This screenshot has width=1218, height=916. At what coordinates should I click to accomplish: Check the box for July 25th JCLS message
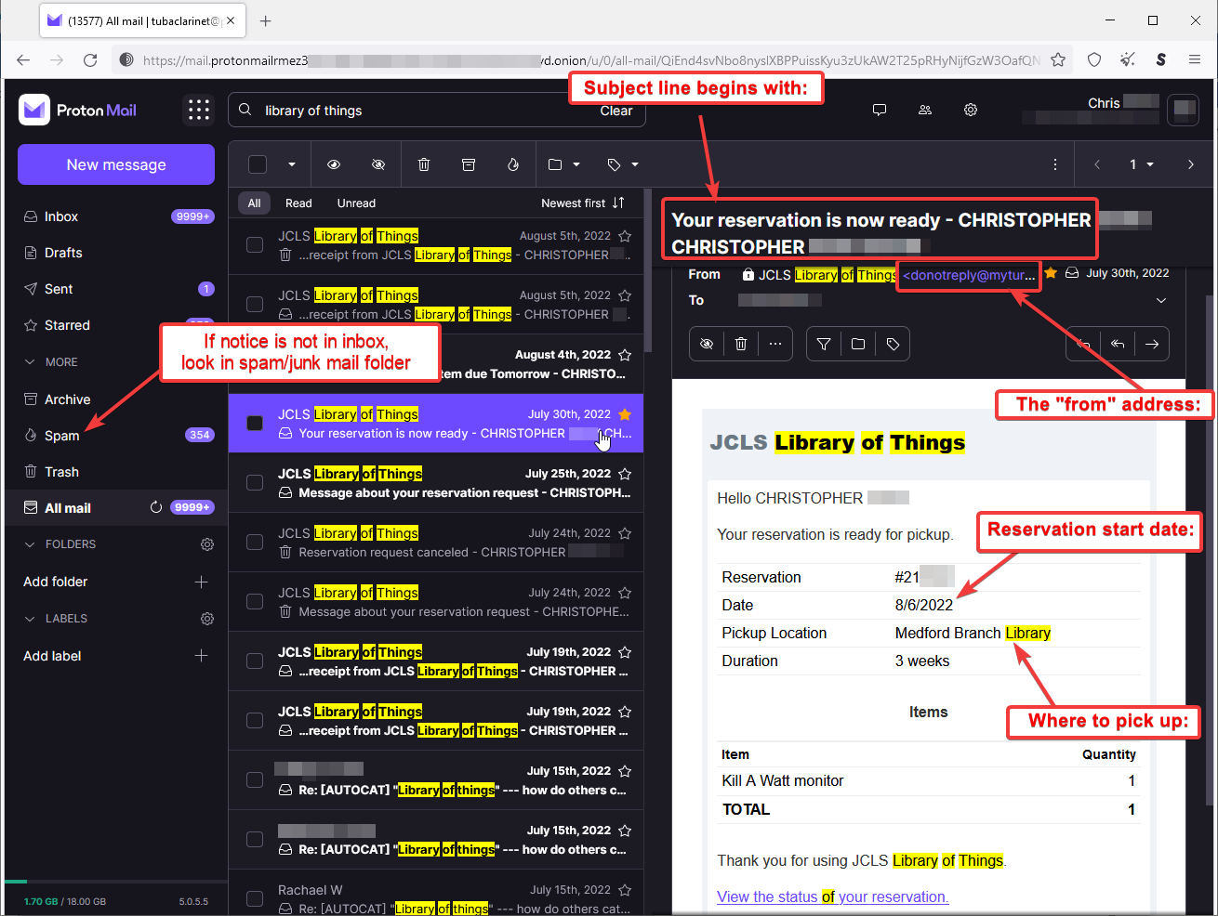click(x=255, y=482)
